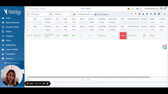Image resolution: width=168 pixels, height=94 pixels.
Task: Open the user profile avatar icon
Action: [x=161, y=9]
